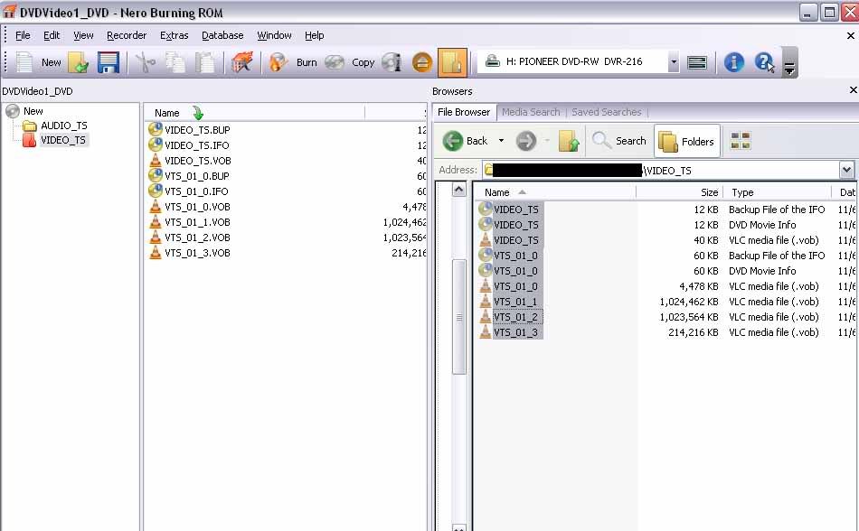Open the Edit menu

(x=52, y=35)
